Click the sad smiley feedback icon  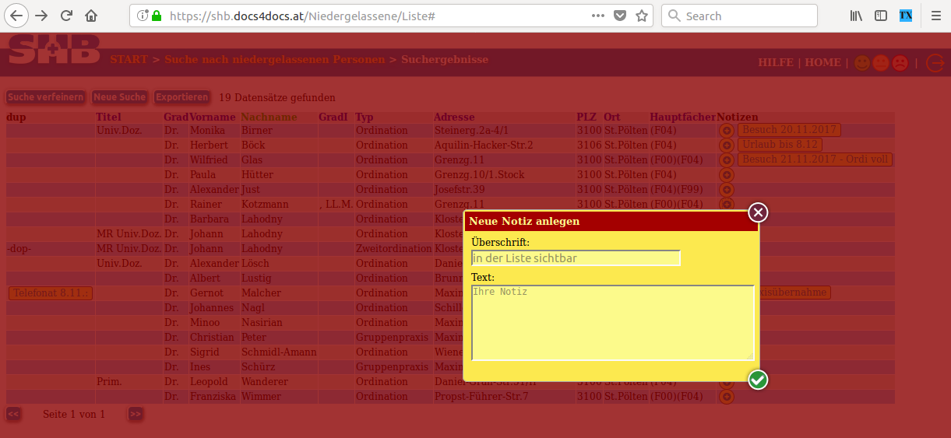click(900, 63)
